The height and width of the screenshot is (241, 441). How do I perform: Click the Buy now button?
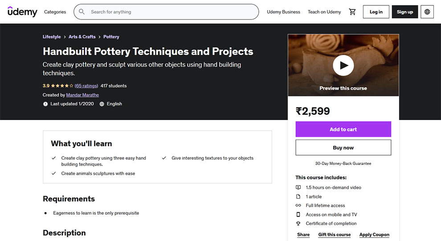[x=343, y=148]
